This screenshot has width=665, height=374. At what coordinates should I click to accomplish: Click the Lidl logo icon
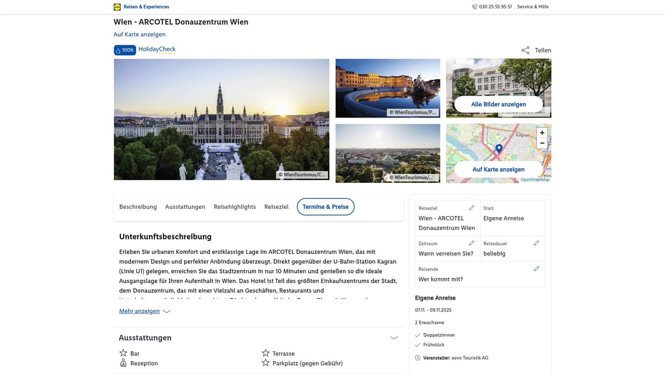117,7
